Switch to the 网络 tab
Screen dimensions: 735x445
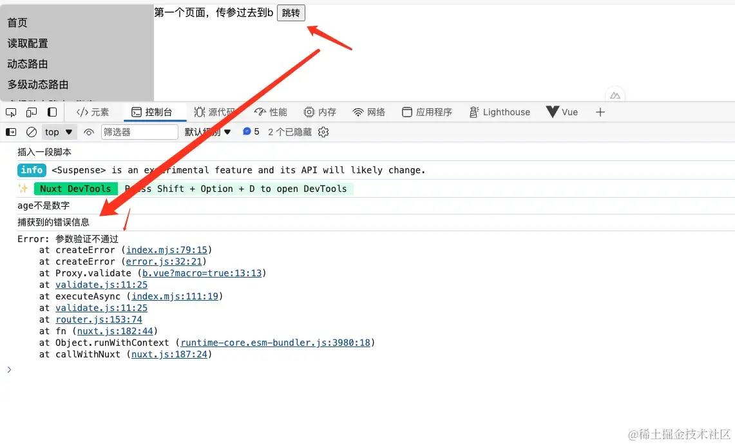click(x=369, y=113)
